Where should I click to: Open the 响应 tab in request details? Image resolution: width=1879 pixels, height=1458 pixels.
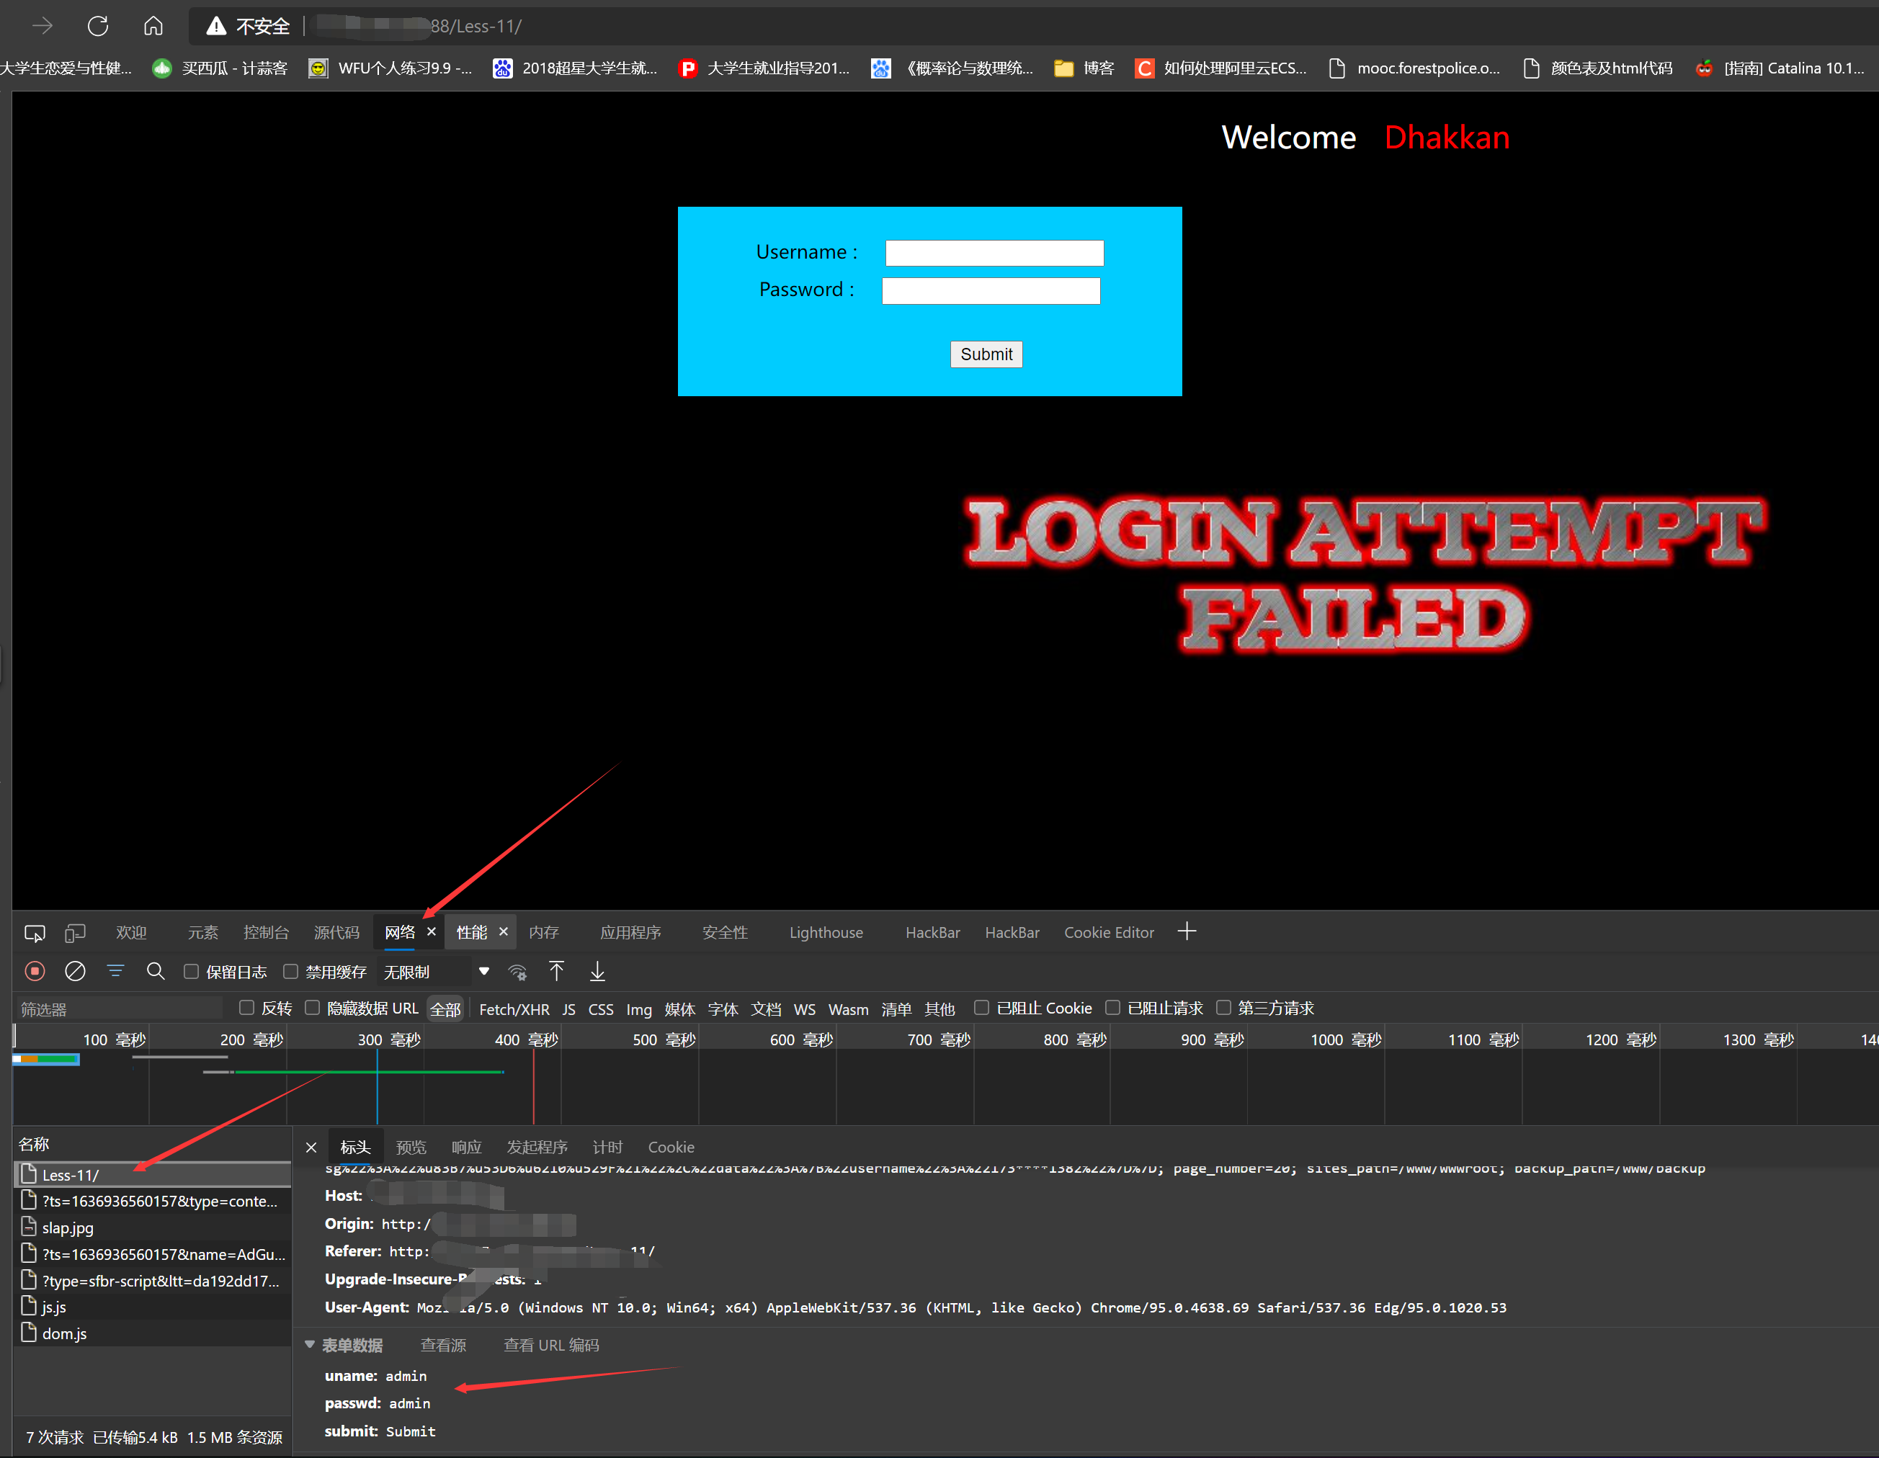coord(466,1147)
